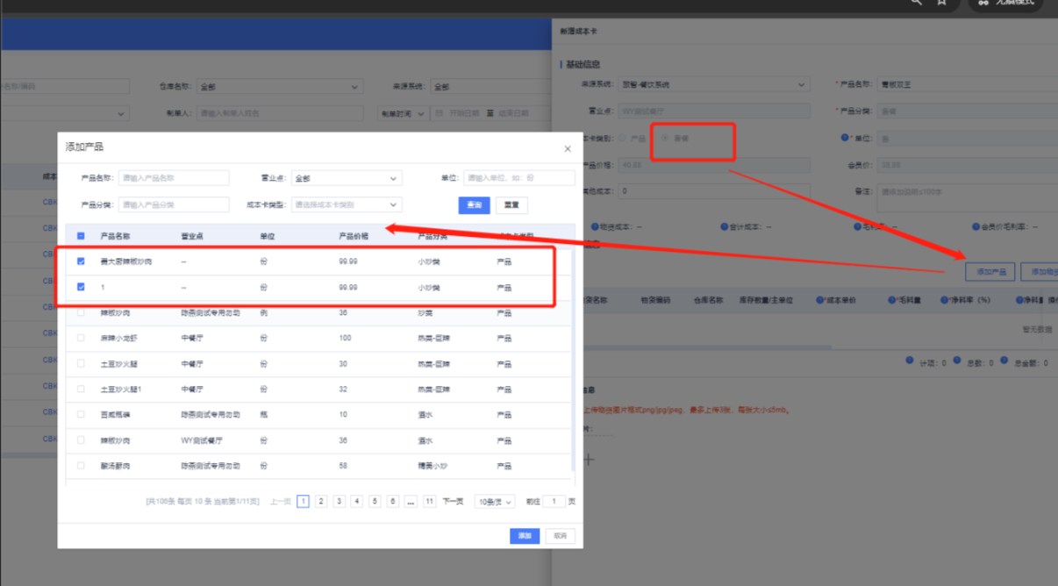
Task: Click the incognito 无痕模式 indicator
Action: click(x=1006, y=3)
